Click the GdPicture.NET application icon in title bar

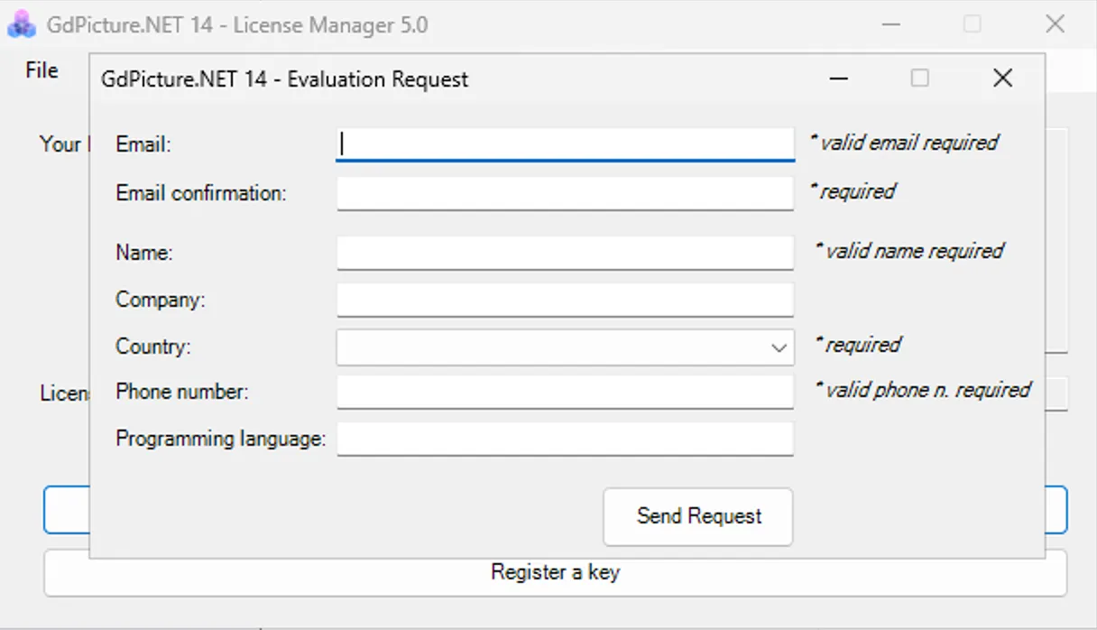(x=21, y=24)
